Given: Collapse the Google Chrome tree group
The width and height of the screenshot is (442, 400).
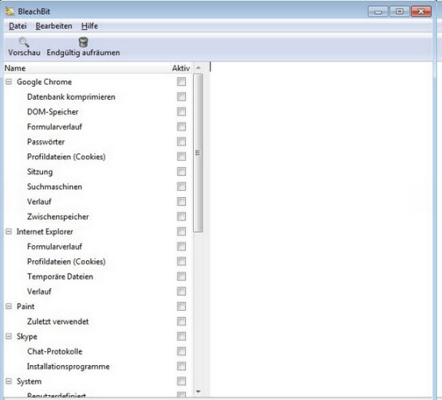Looking at the screenshot, I should point(9,82).
